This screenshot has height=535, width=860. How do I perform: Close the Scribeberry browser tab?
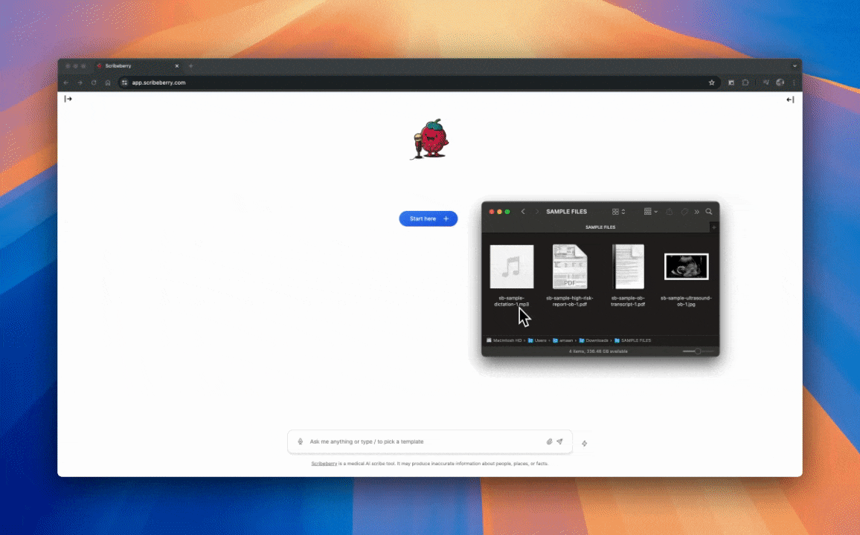click(x=176, y=65)
